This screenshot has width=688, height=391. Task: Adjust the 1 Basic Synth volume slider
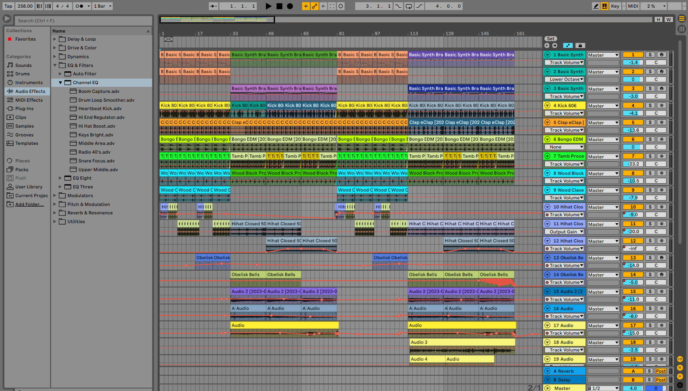pos(633,63)
